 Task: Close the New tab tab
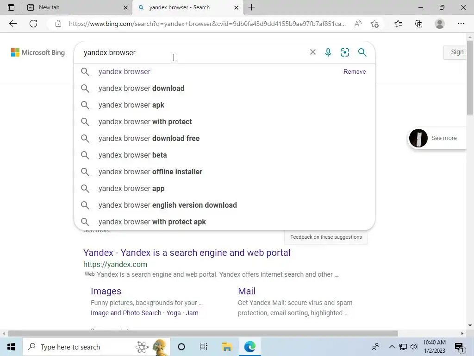(126, 7)
